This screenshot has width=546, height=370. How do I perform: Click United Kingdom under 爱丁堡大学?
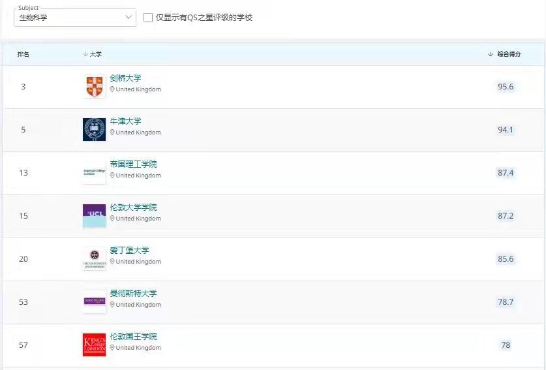pyautogui.click(x=138, y=261)
